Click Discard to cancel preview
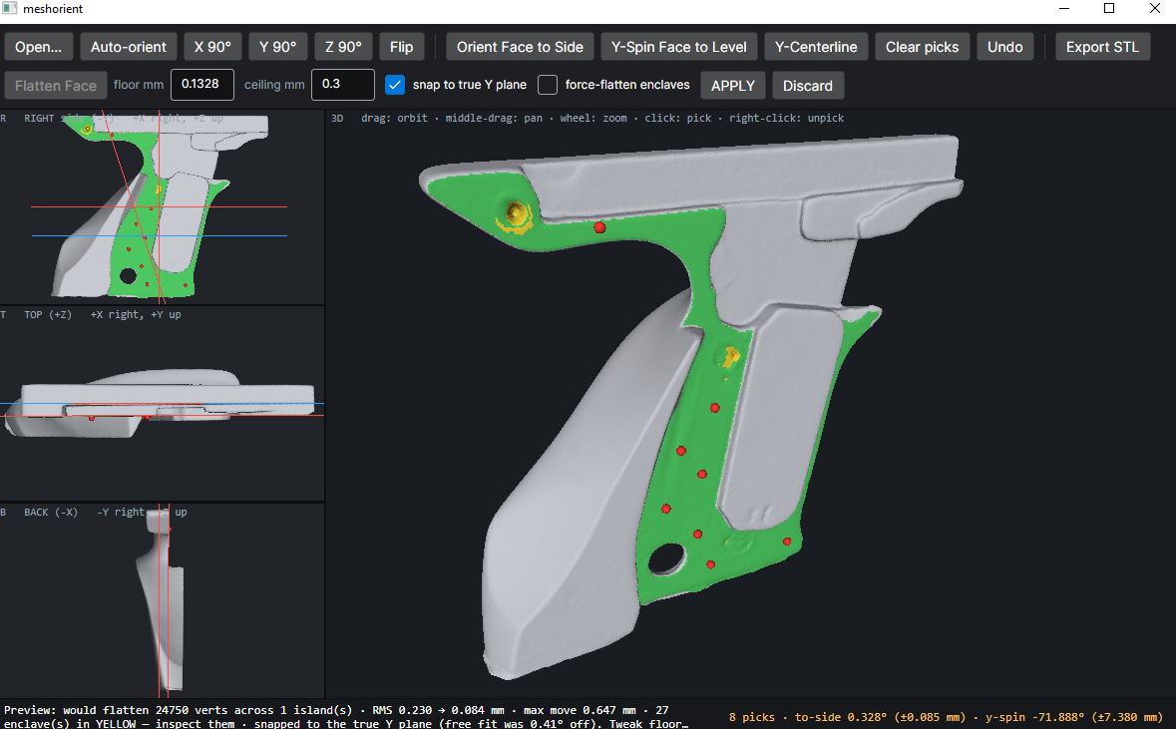Viewport: 1176px width, 729px height. (808, 86)
